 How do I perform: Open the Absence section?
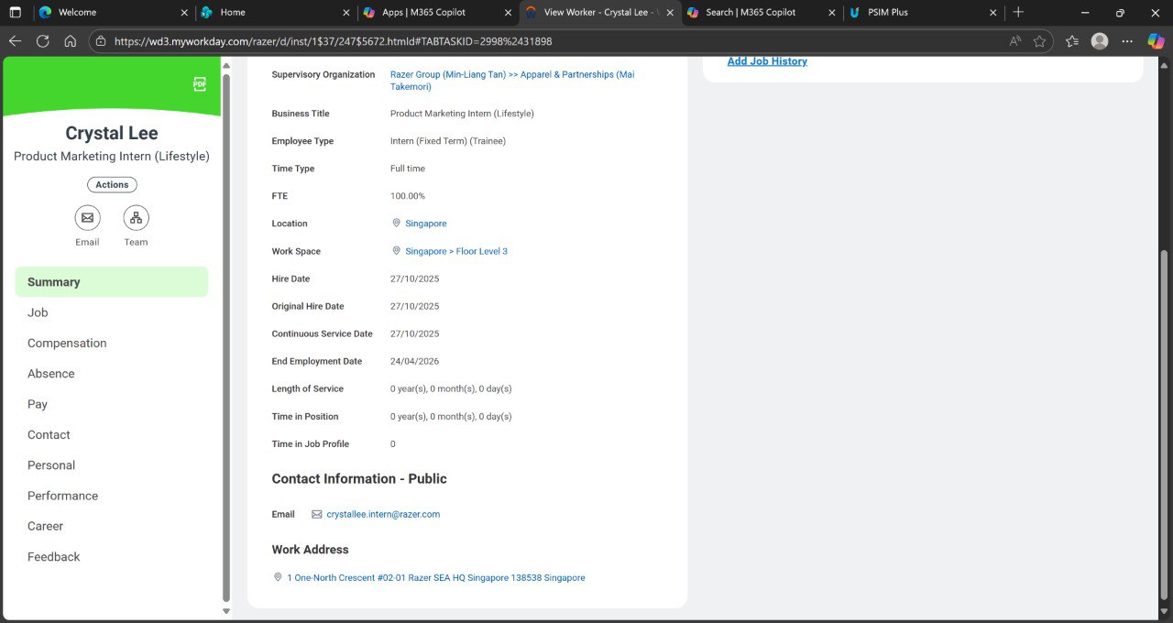click(112, 374)
